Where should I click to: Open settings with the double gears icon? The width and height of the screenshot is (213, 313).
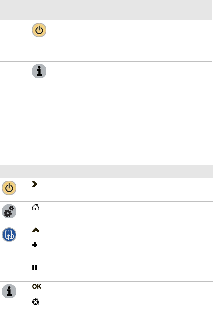coord(9,212)
